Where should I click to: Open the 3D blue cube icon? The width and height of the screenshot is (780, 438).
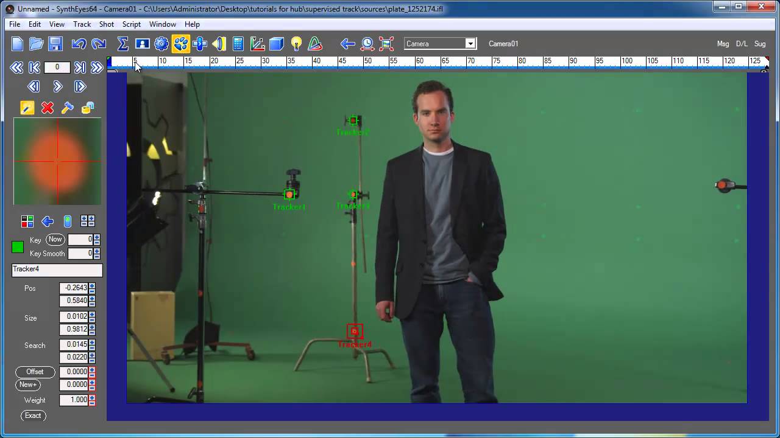pyautogui.click(x=277, y=44)
